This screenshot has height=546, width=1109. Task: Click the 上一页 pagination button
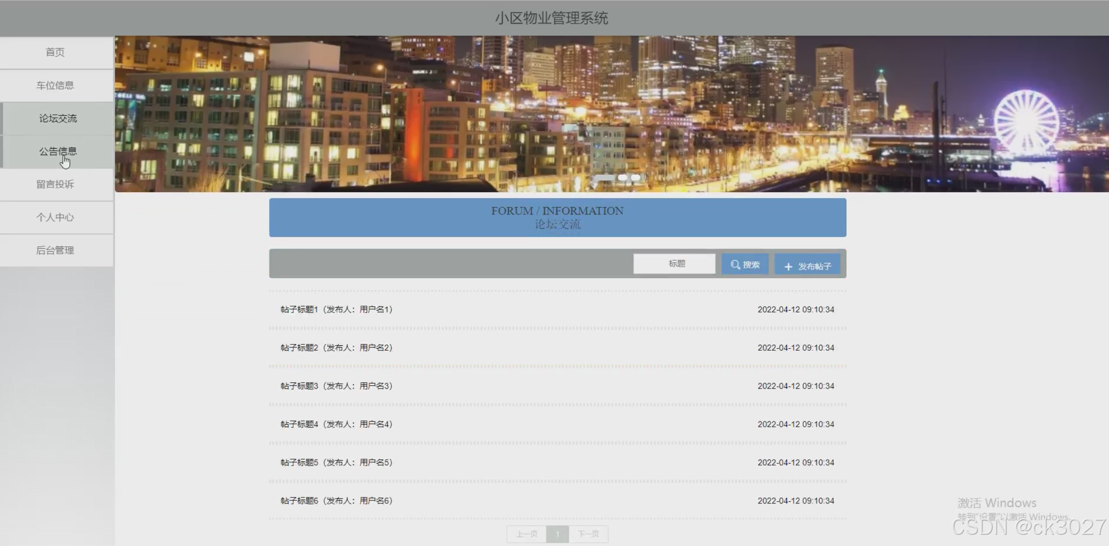pos(527,534)
